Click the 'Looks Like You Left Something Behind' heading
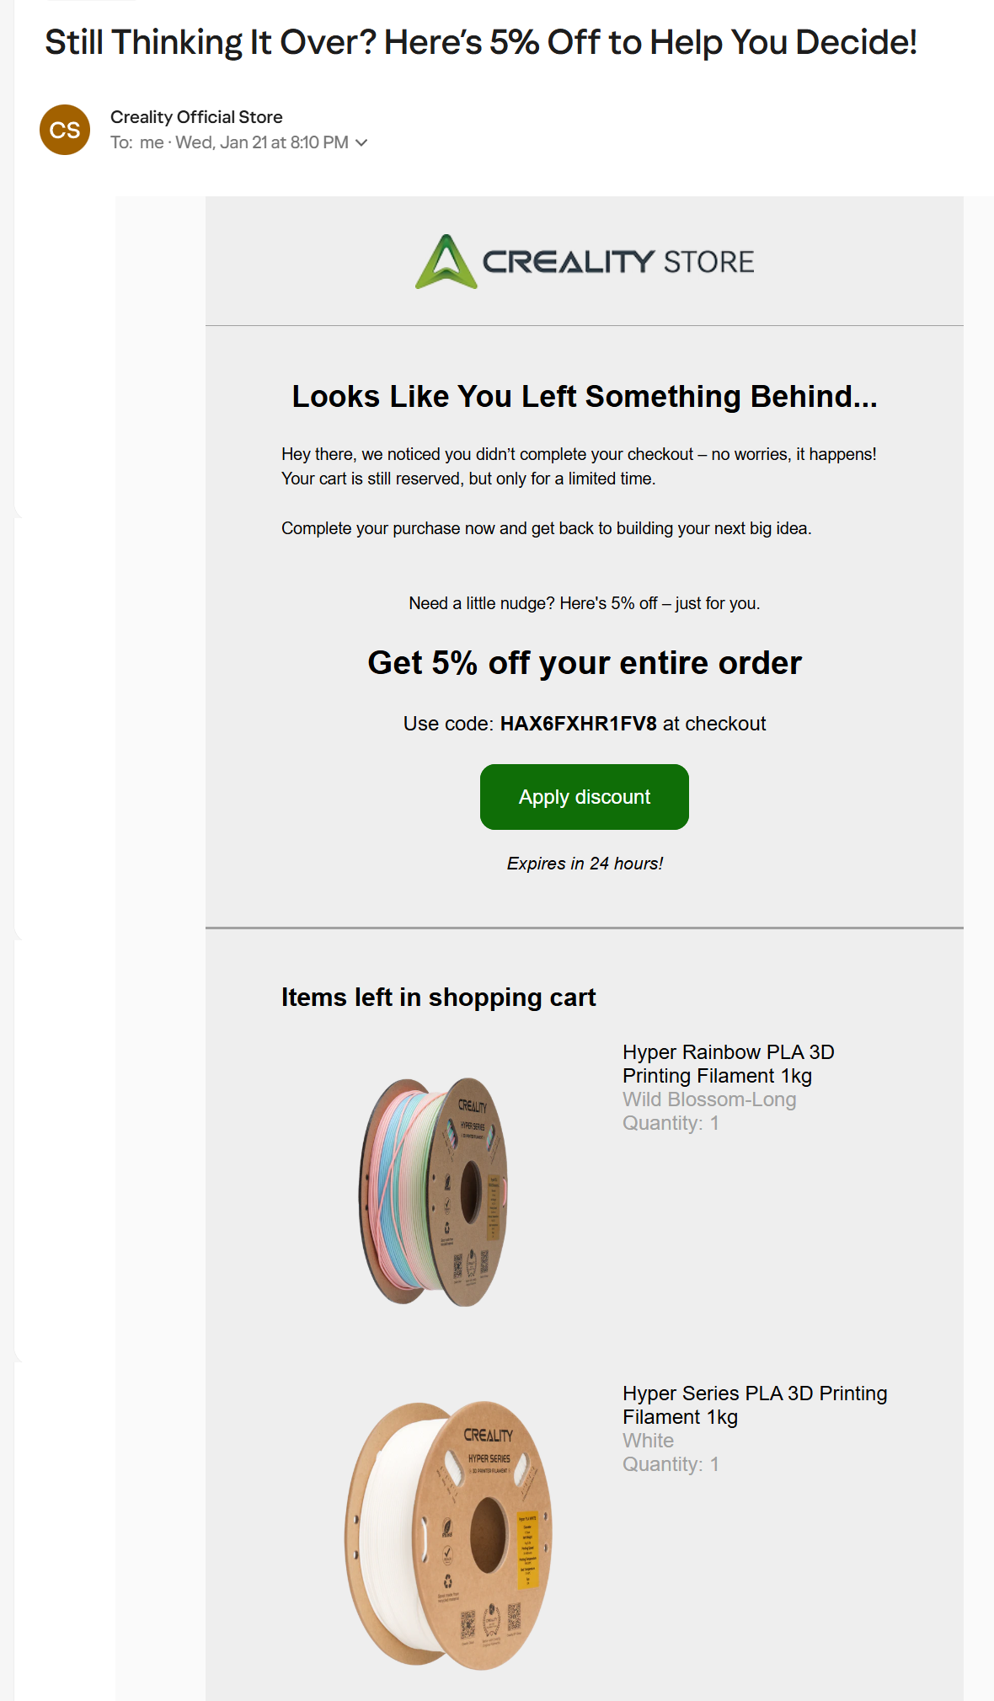 click(x=585, y=396)
